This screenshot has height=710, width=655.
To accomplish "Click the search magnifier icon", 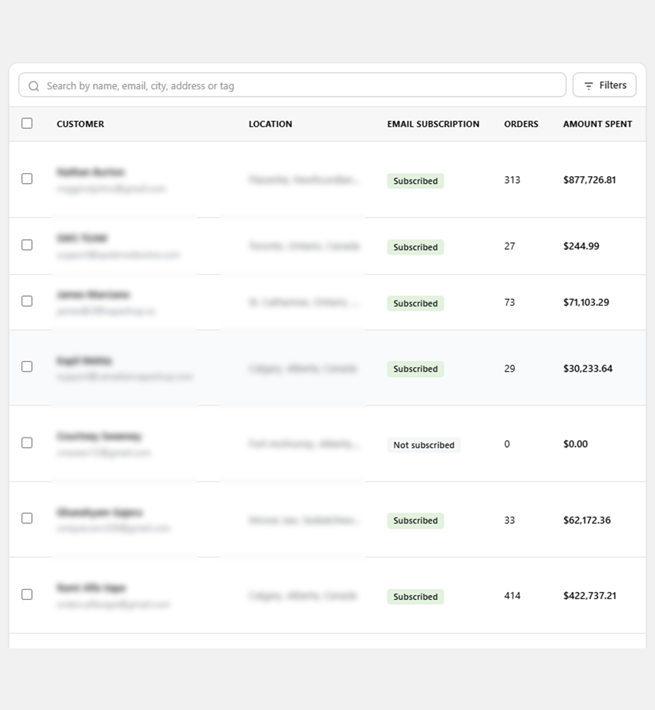I will [33, 86].
